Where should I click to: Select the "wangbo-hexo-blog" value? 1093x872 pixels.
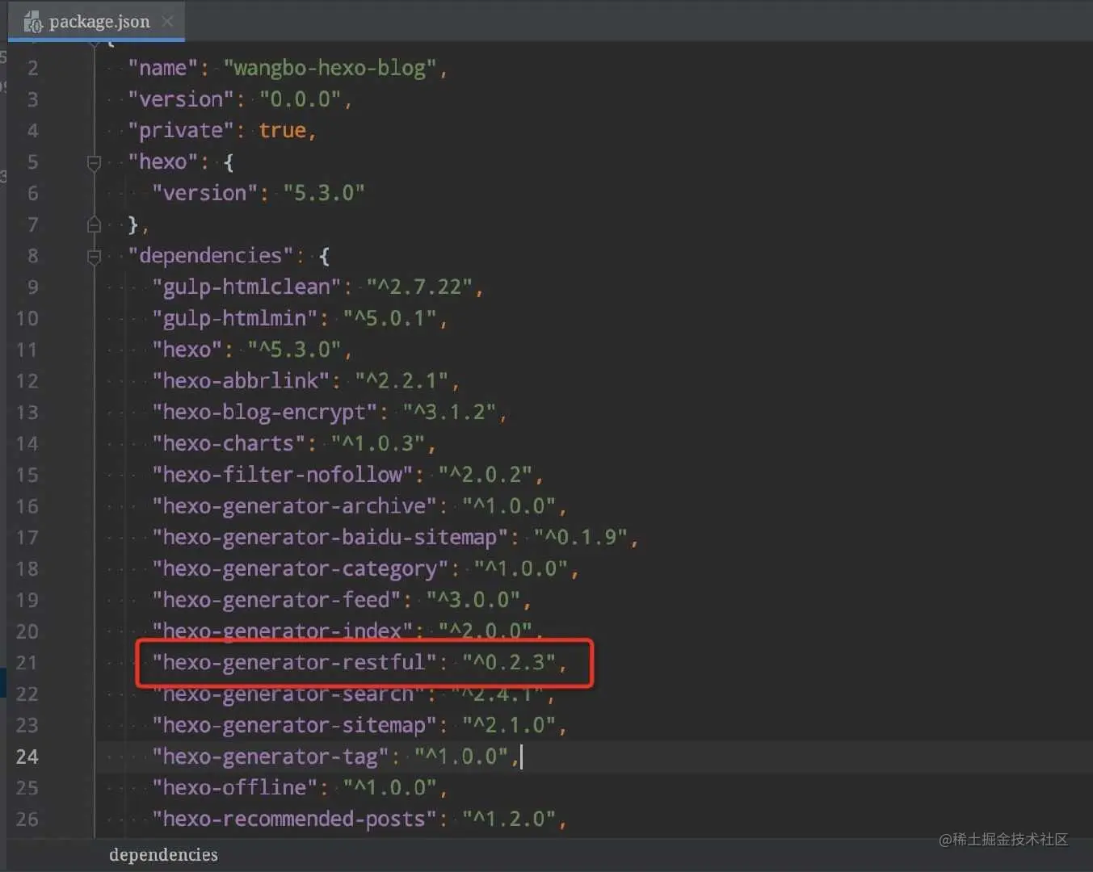330,68
